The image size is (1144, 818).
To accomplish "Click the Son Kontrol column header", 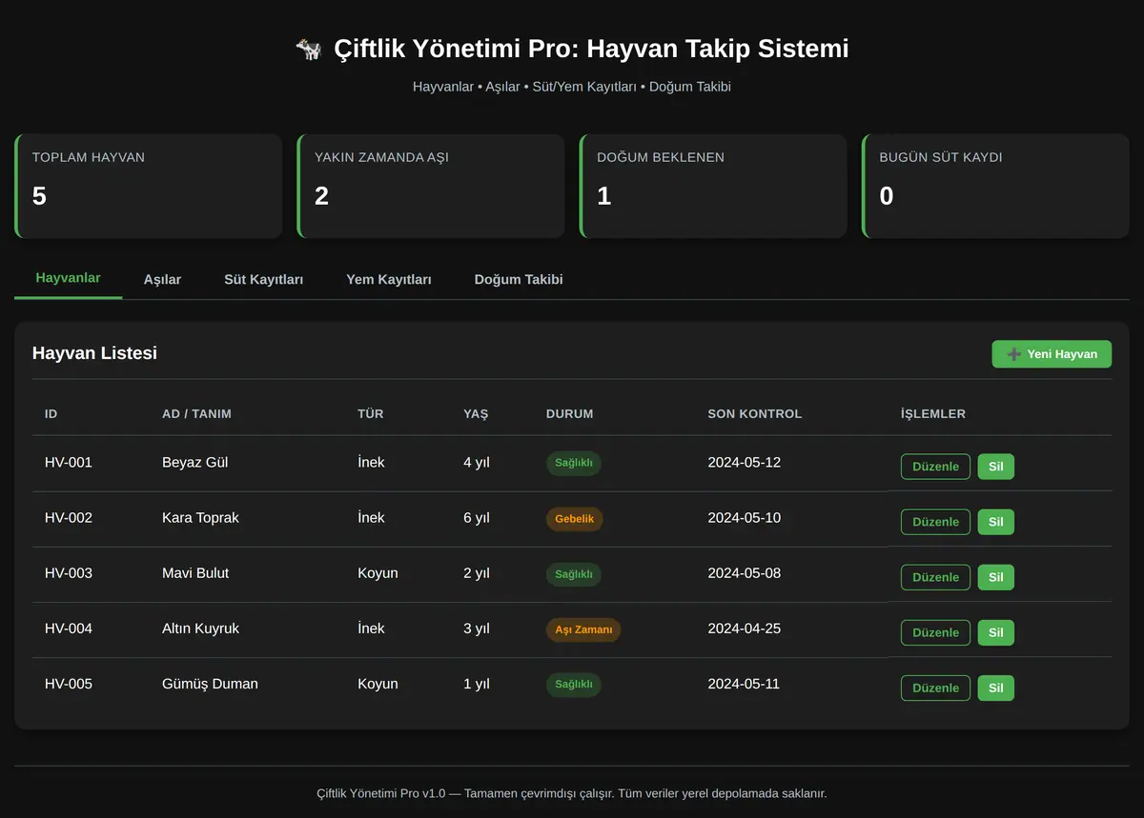I will [755, 414].
